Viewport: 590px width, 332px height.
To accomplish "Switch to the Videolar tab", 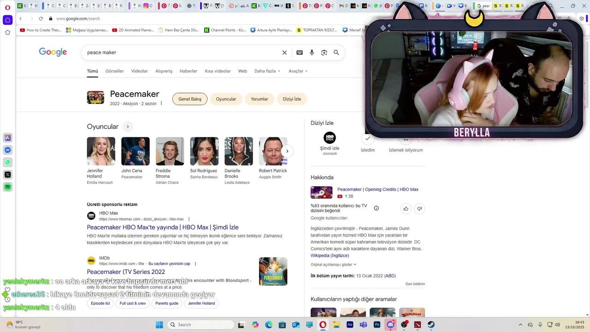I will pyautogui.click(x=140, y=71).
